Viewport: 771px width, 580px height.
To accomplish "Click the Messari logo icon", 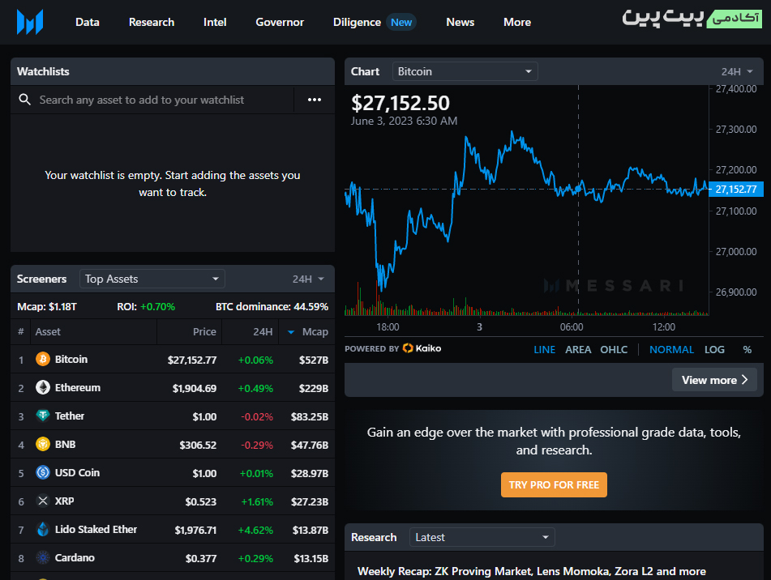I will point(29,22).
